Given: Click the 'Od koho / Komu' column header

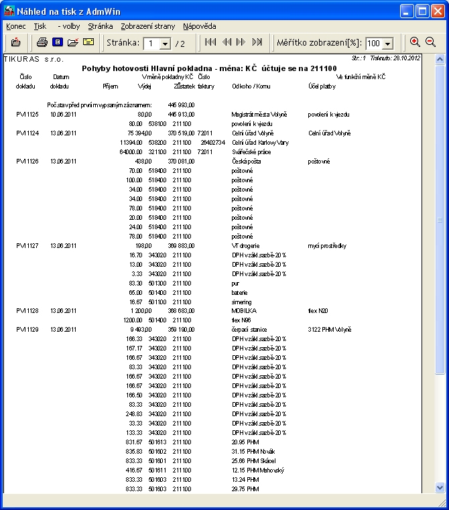Looking at the screenshot, I should (251, 86).
